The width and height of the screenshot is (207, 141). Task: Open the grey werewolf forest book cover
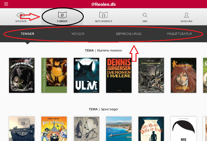tap(151, 75)
